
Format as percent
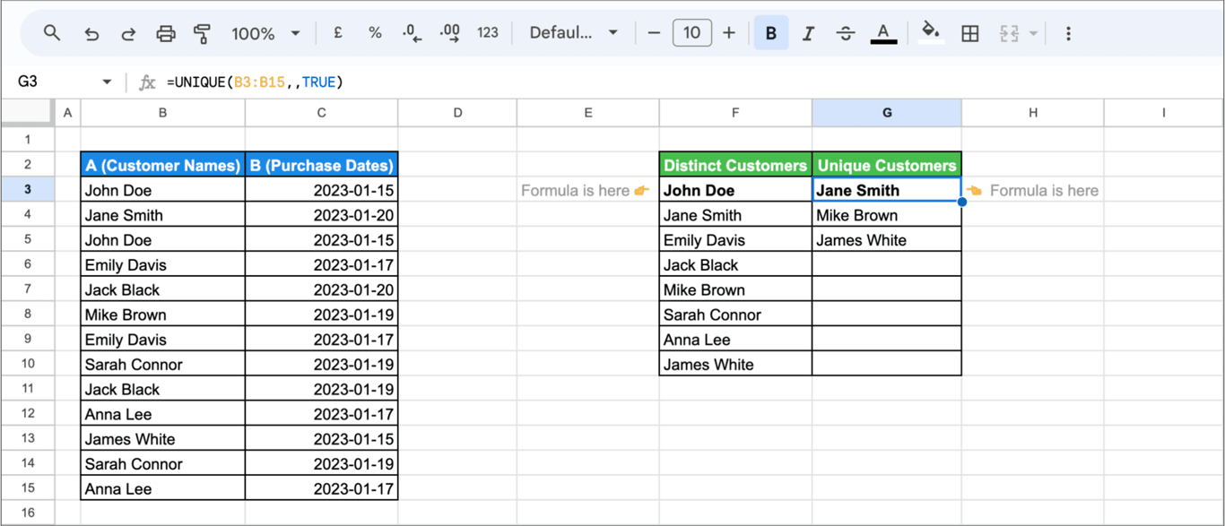click(x=375, y=33)
